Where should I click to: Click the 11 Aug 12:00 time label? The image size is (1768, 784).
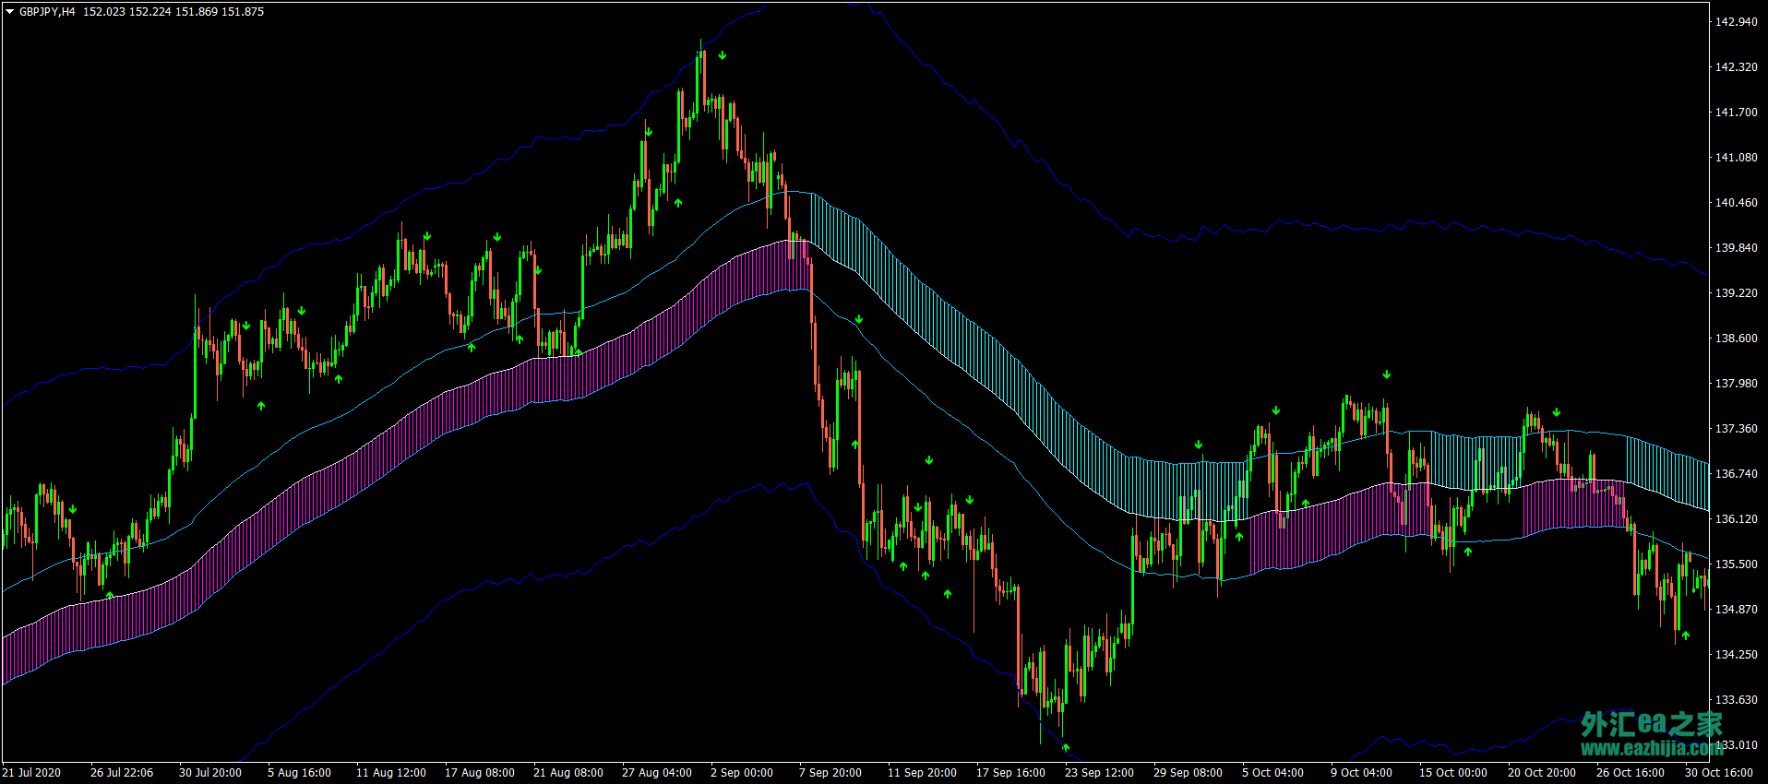[391, 773]
